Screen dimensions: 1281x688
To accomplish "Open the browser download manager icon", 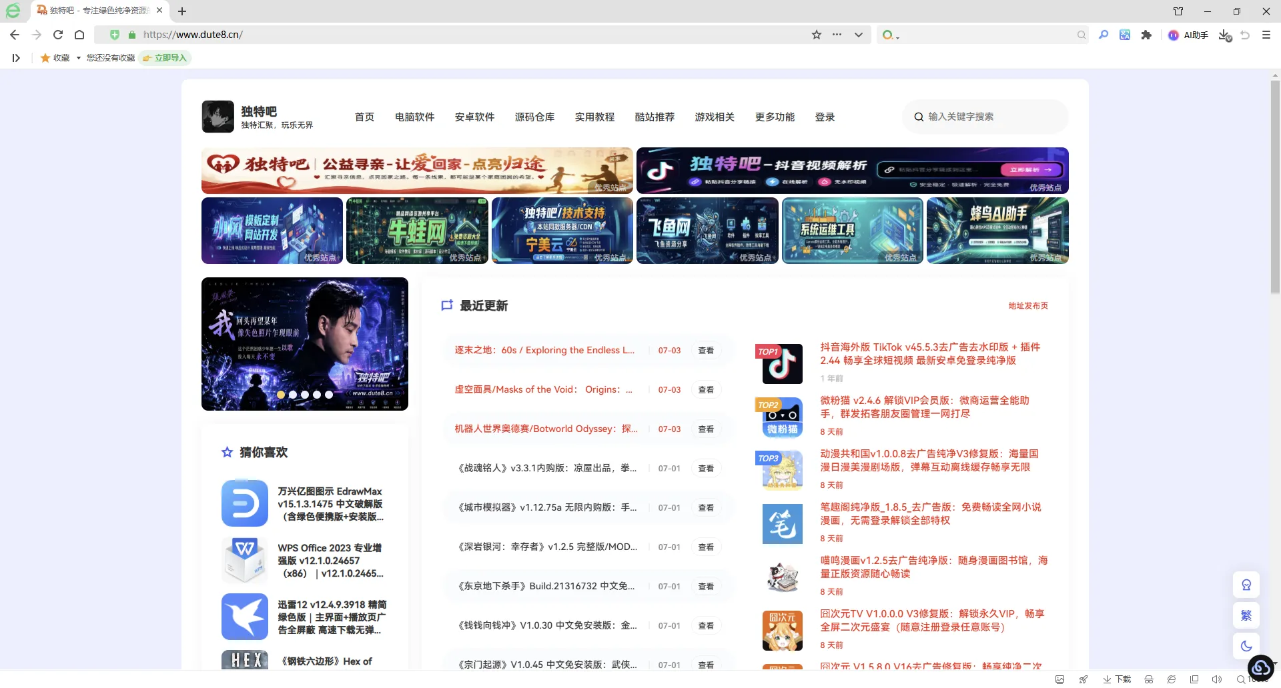I will click(x=1224, y=35).
